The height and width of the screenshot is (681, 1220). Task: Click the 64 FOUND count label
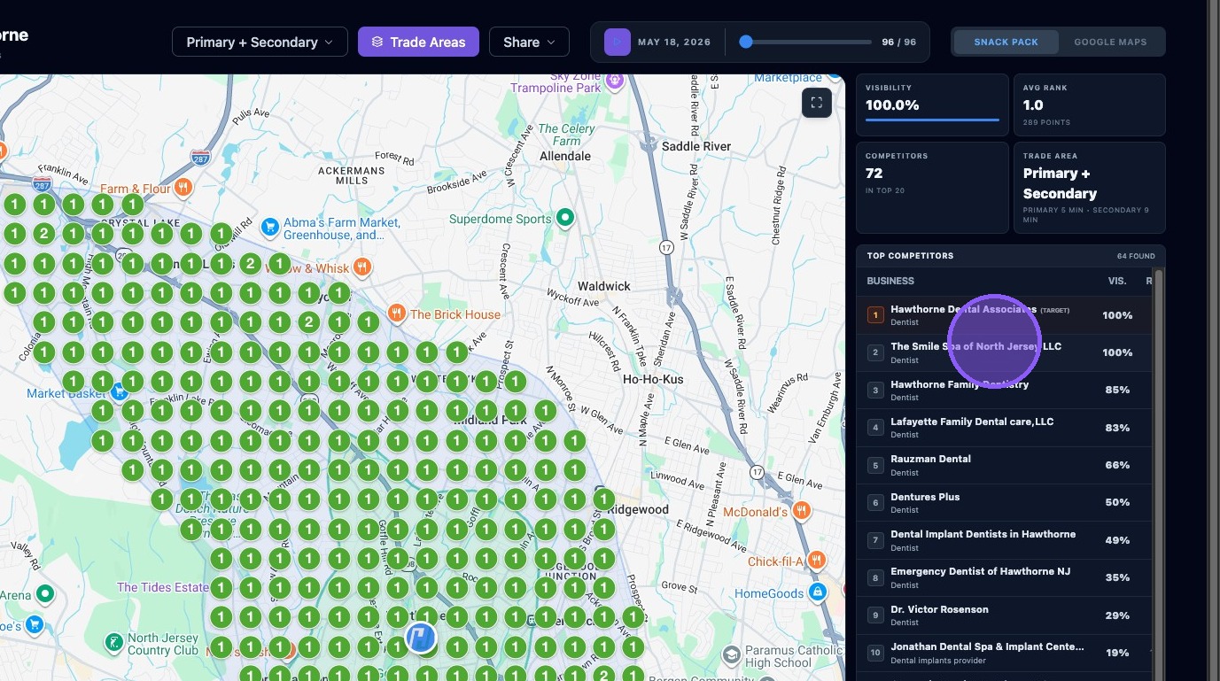click(x=1136, y=256)
